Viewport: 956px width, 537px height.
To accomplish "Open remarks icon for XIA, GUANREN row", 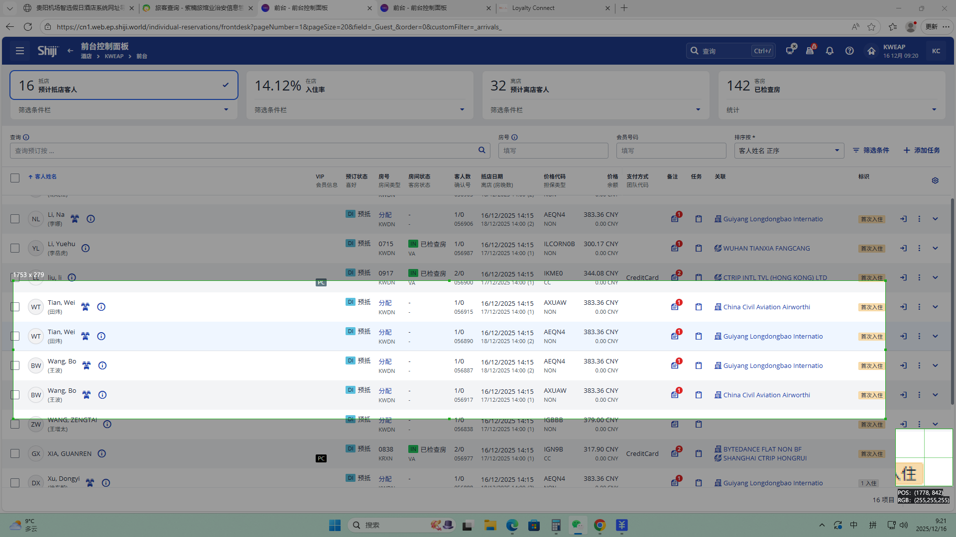I will click(x=675, y=453).
